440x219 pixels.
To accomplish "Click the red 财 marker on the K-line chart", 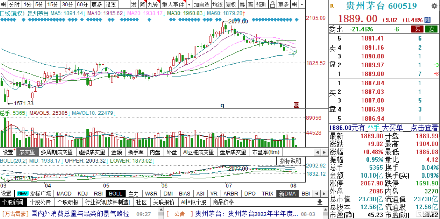I will pos(296,105).
